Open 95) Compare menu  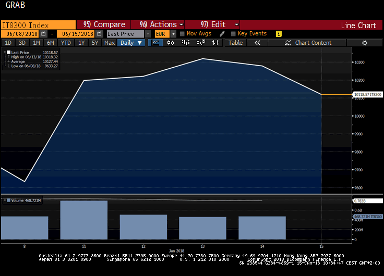[104, 24]
